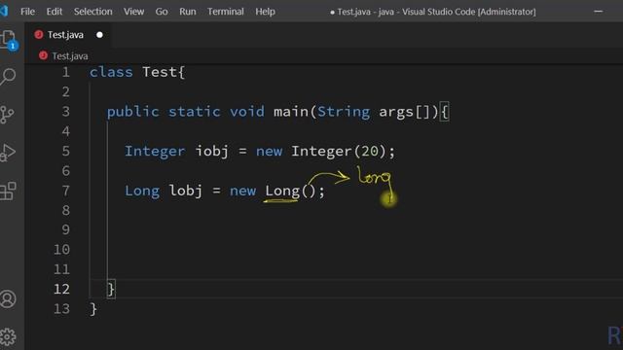Click line number 13 in the gutter

(61, 309)
